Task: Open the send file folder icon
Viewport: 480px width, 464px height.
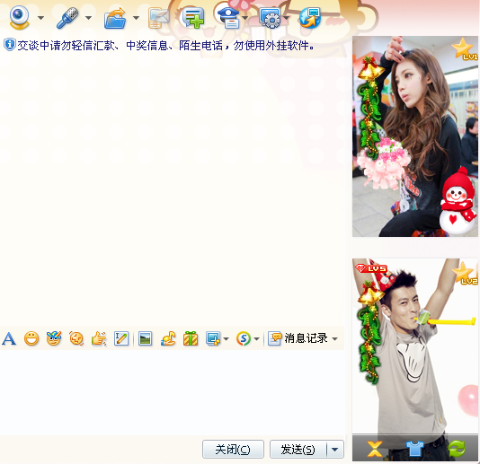Action: [x=115, y=18]
